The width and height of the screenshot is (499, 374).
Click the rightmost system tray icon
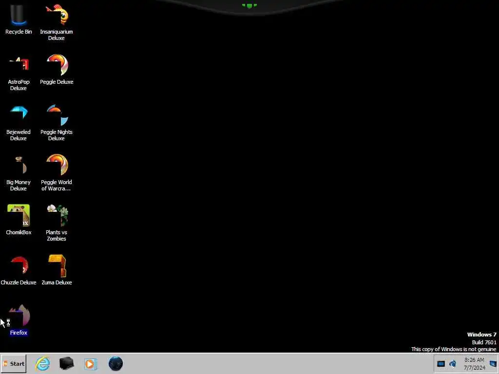point(493,364)
